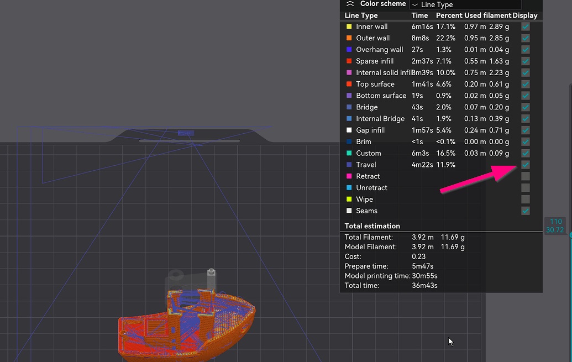Viewport: 572px width, 362px height.
Task: Click the dark blue Brim color swatch
Action: (349, 141)
